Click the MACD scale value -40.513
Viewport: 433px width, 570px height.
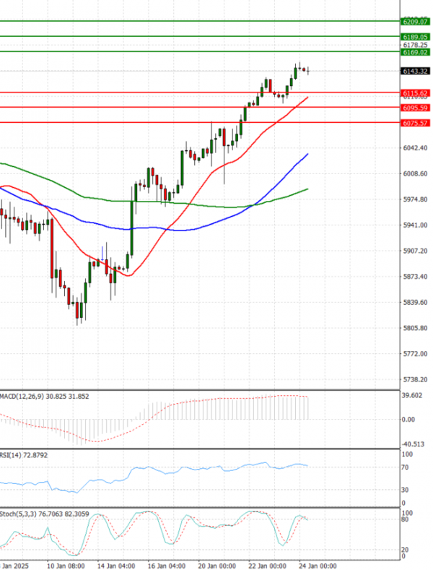(413, 444)
